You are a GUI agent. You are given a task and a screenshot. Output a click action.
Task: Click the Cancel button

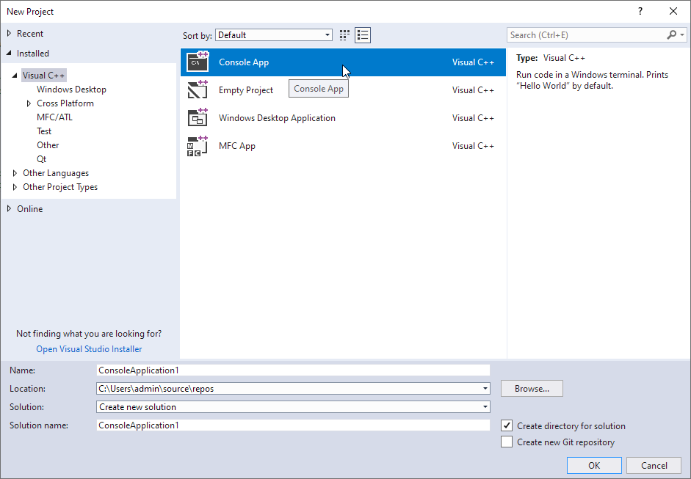(x=654, y=465)
